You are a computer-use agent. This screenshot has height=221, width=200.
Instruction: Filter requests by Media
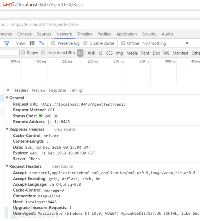pyautogui.click(x=132, y=53)
